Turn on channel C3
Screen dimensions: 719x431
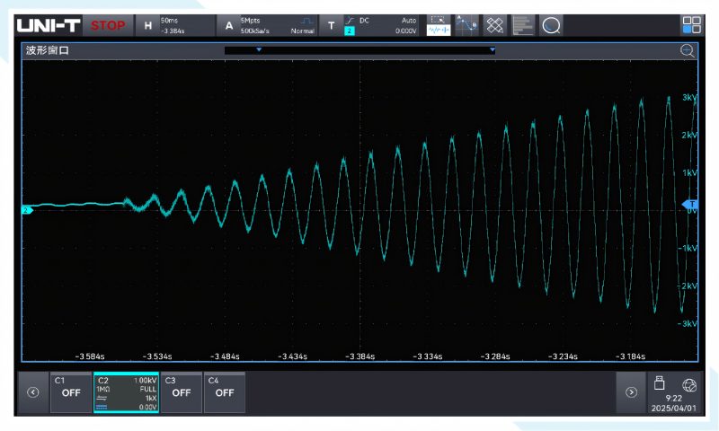pyautogui.click(x=182, y=392)
